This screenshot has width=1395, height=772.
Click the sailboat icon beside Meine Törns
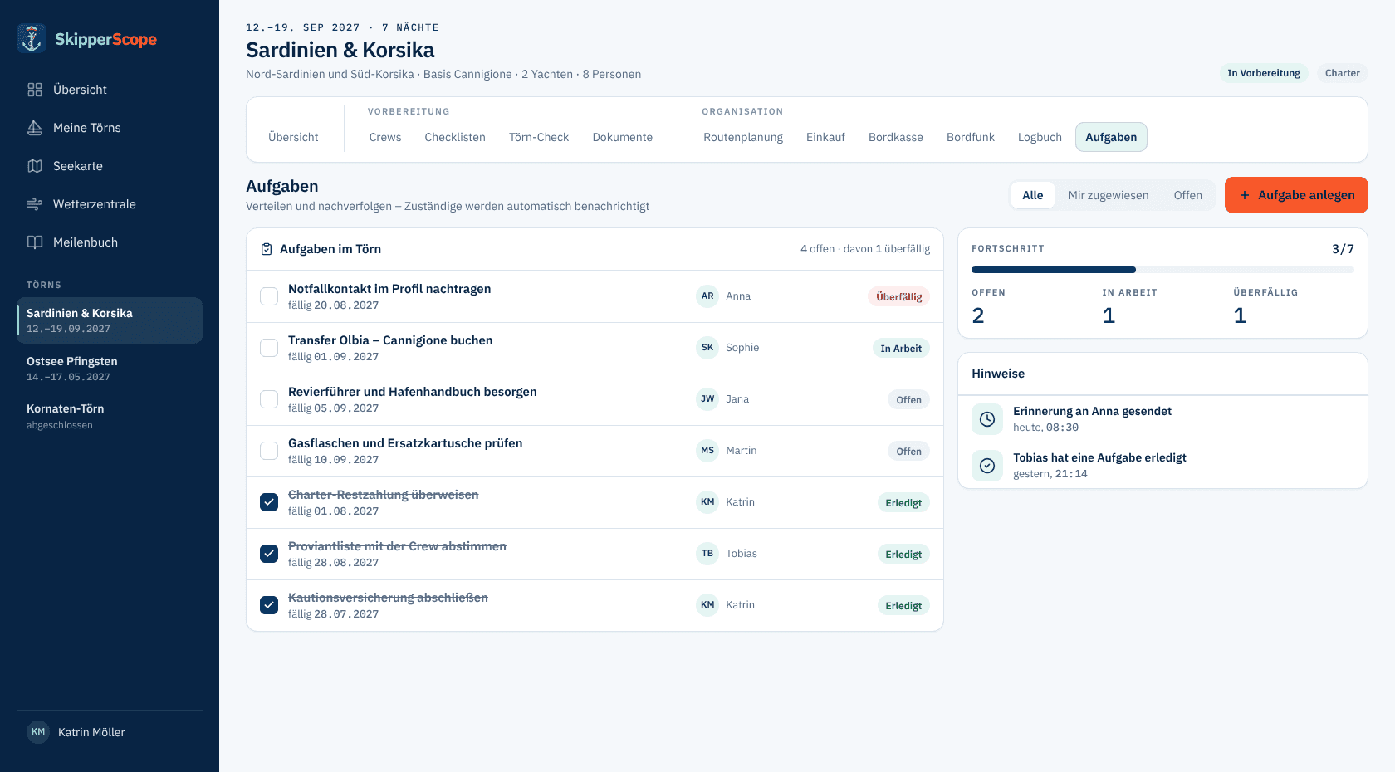35,128
